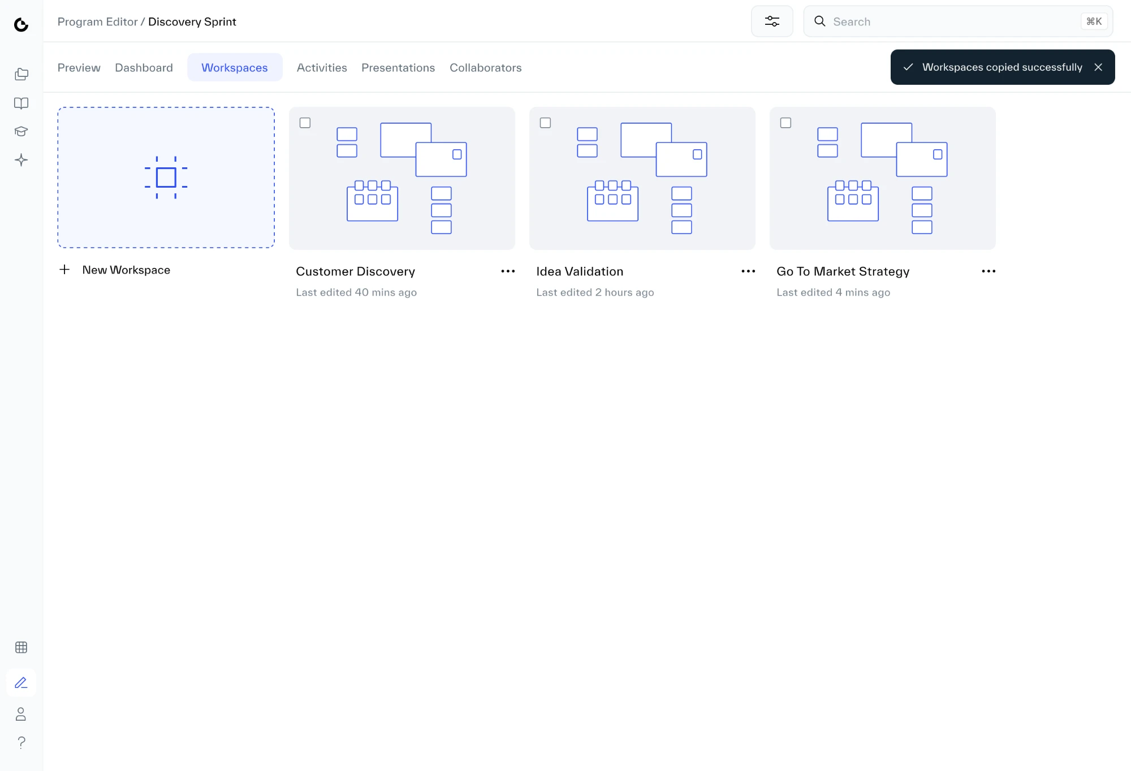Viewport: 1131px width, 771px height.
Task: Open the Collaborators tab
Action: (x=486, y=68)
